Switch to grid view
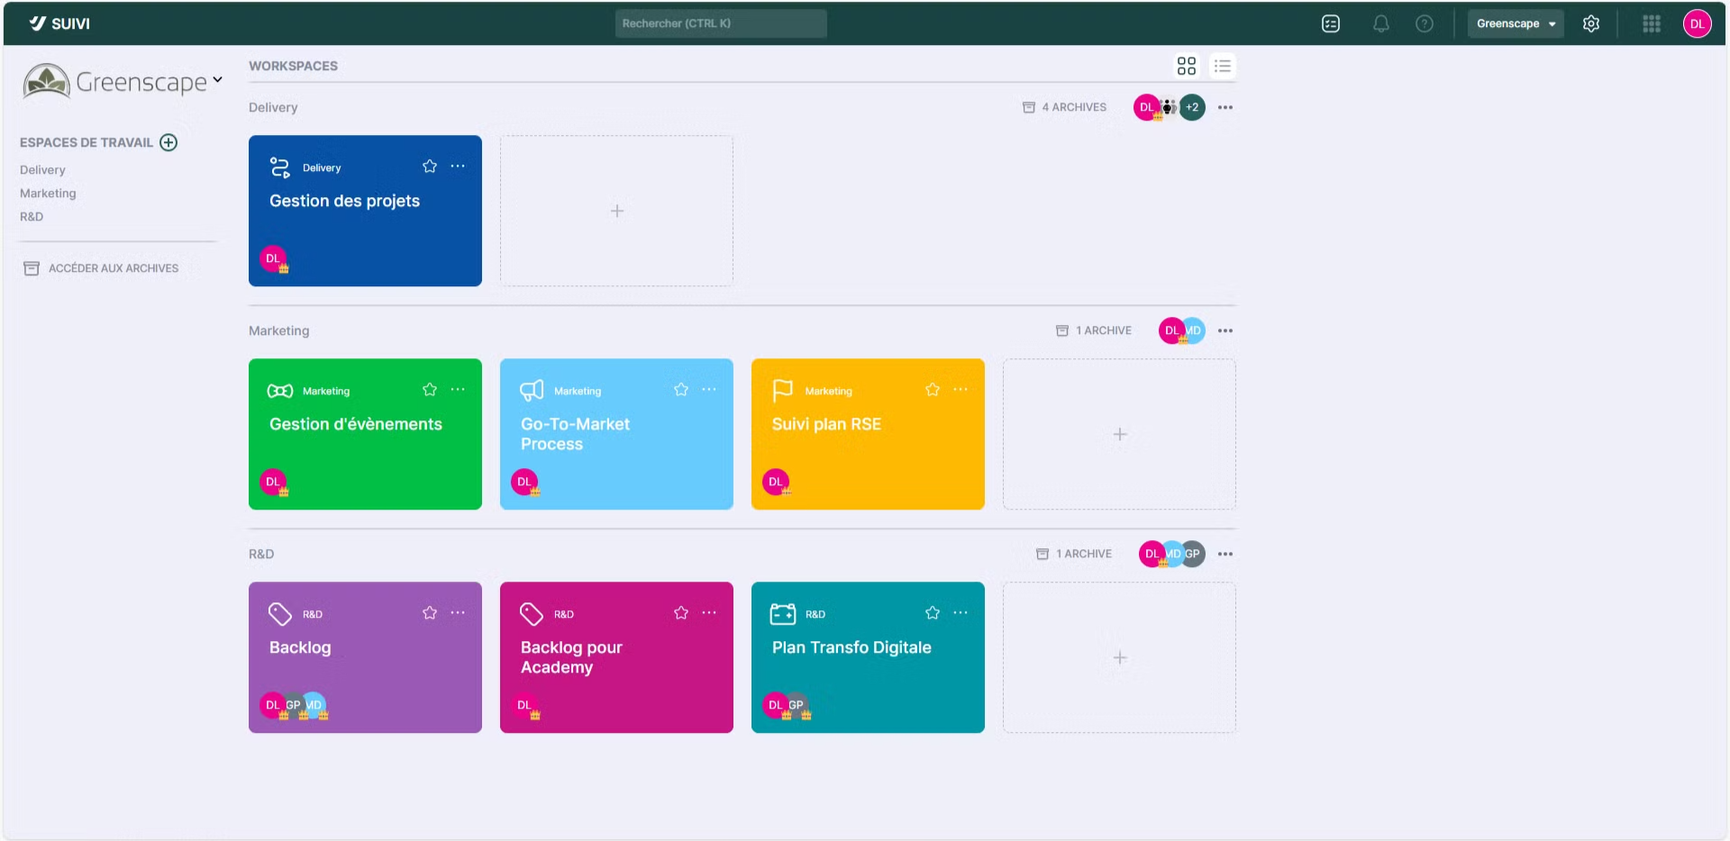Image resolution: width=1730 pixels, height=841 pixels. [1186, 66]
